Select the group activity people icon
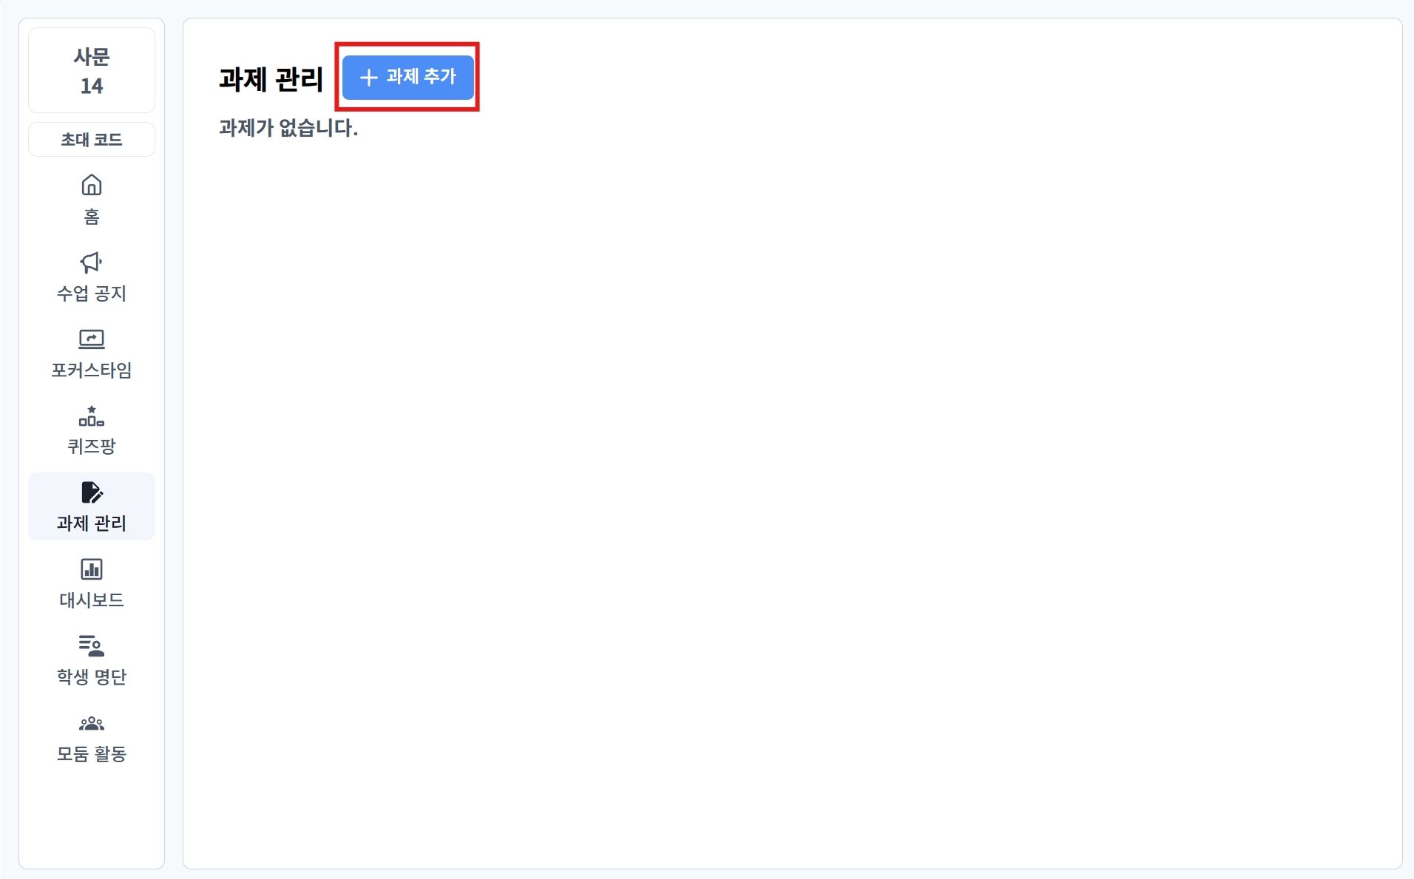Image resolution: width=1414 pixels, height=879 pixels. pyautogui.click(x=92, y=723)
